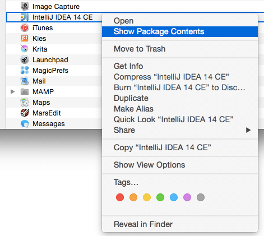Click the Kies application icon
Viewport: 264px width, 236px height.
tap(25, 38)
